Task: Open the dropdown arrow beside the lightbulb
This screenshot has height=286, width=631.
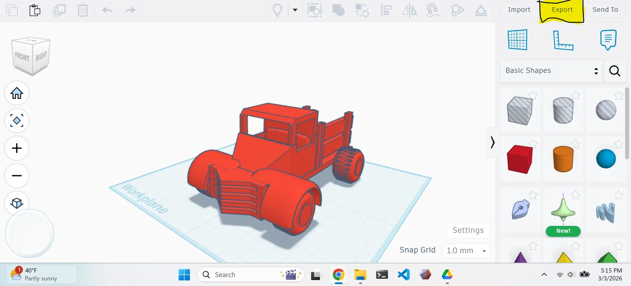Action: (295, 10)
